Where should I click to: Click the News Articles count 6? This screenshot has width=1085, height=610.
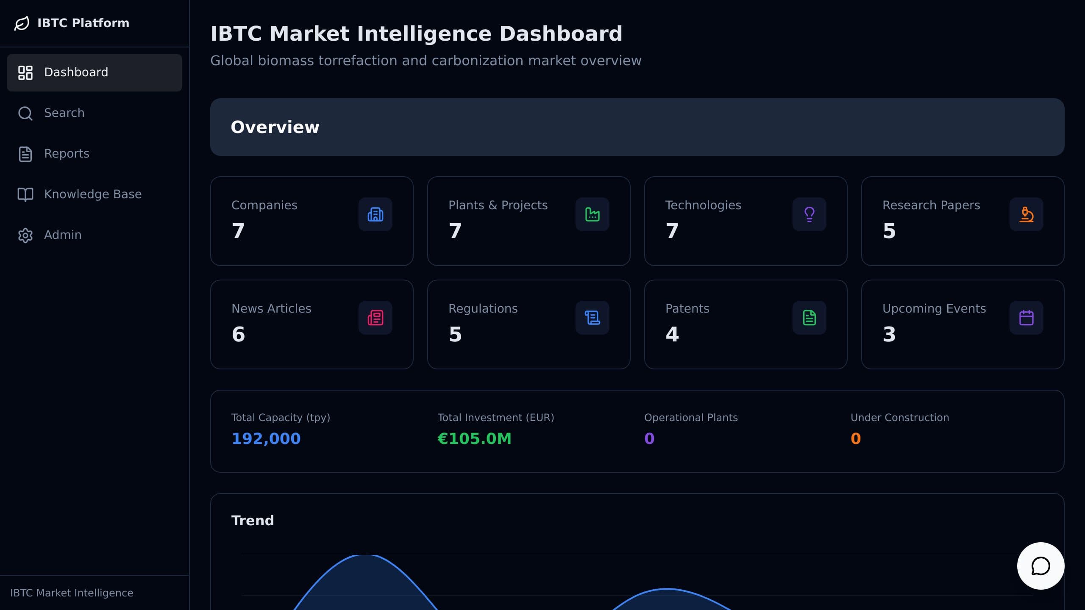click(x=238, y=334)
